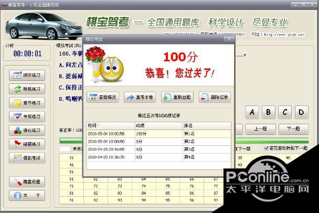Launch 强化练习 intensive practice

point(27,131)
